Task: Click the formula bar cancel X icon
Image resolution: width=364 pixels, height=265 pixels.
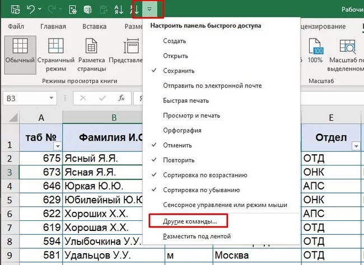Action: pyautogui.click(x=83, y=98)
